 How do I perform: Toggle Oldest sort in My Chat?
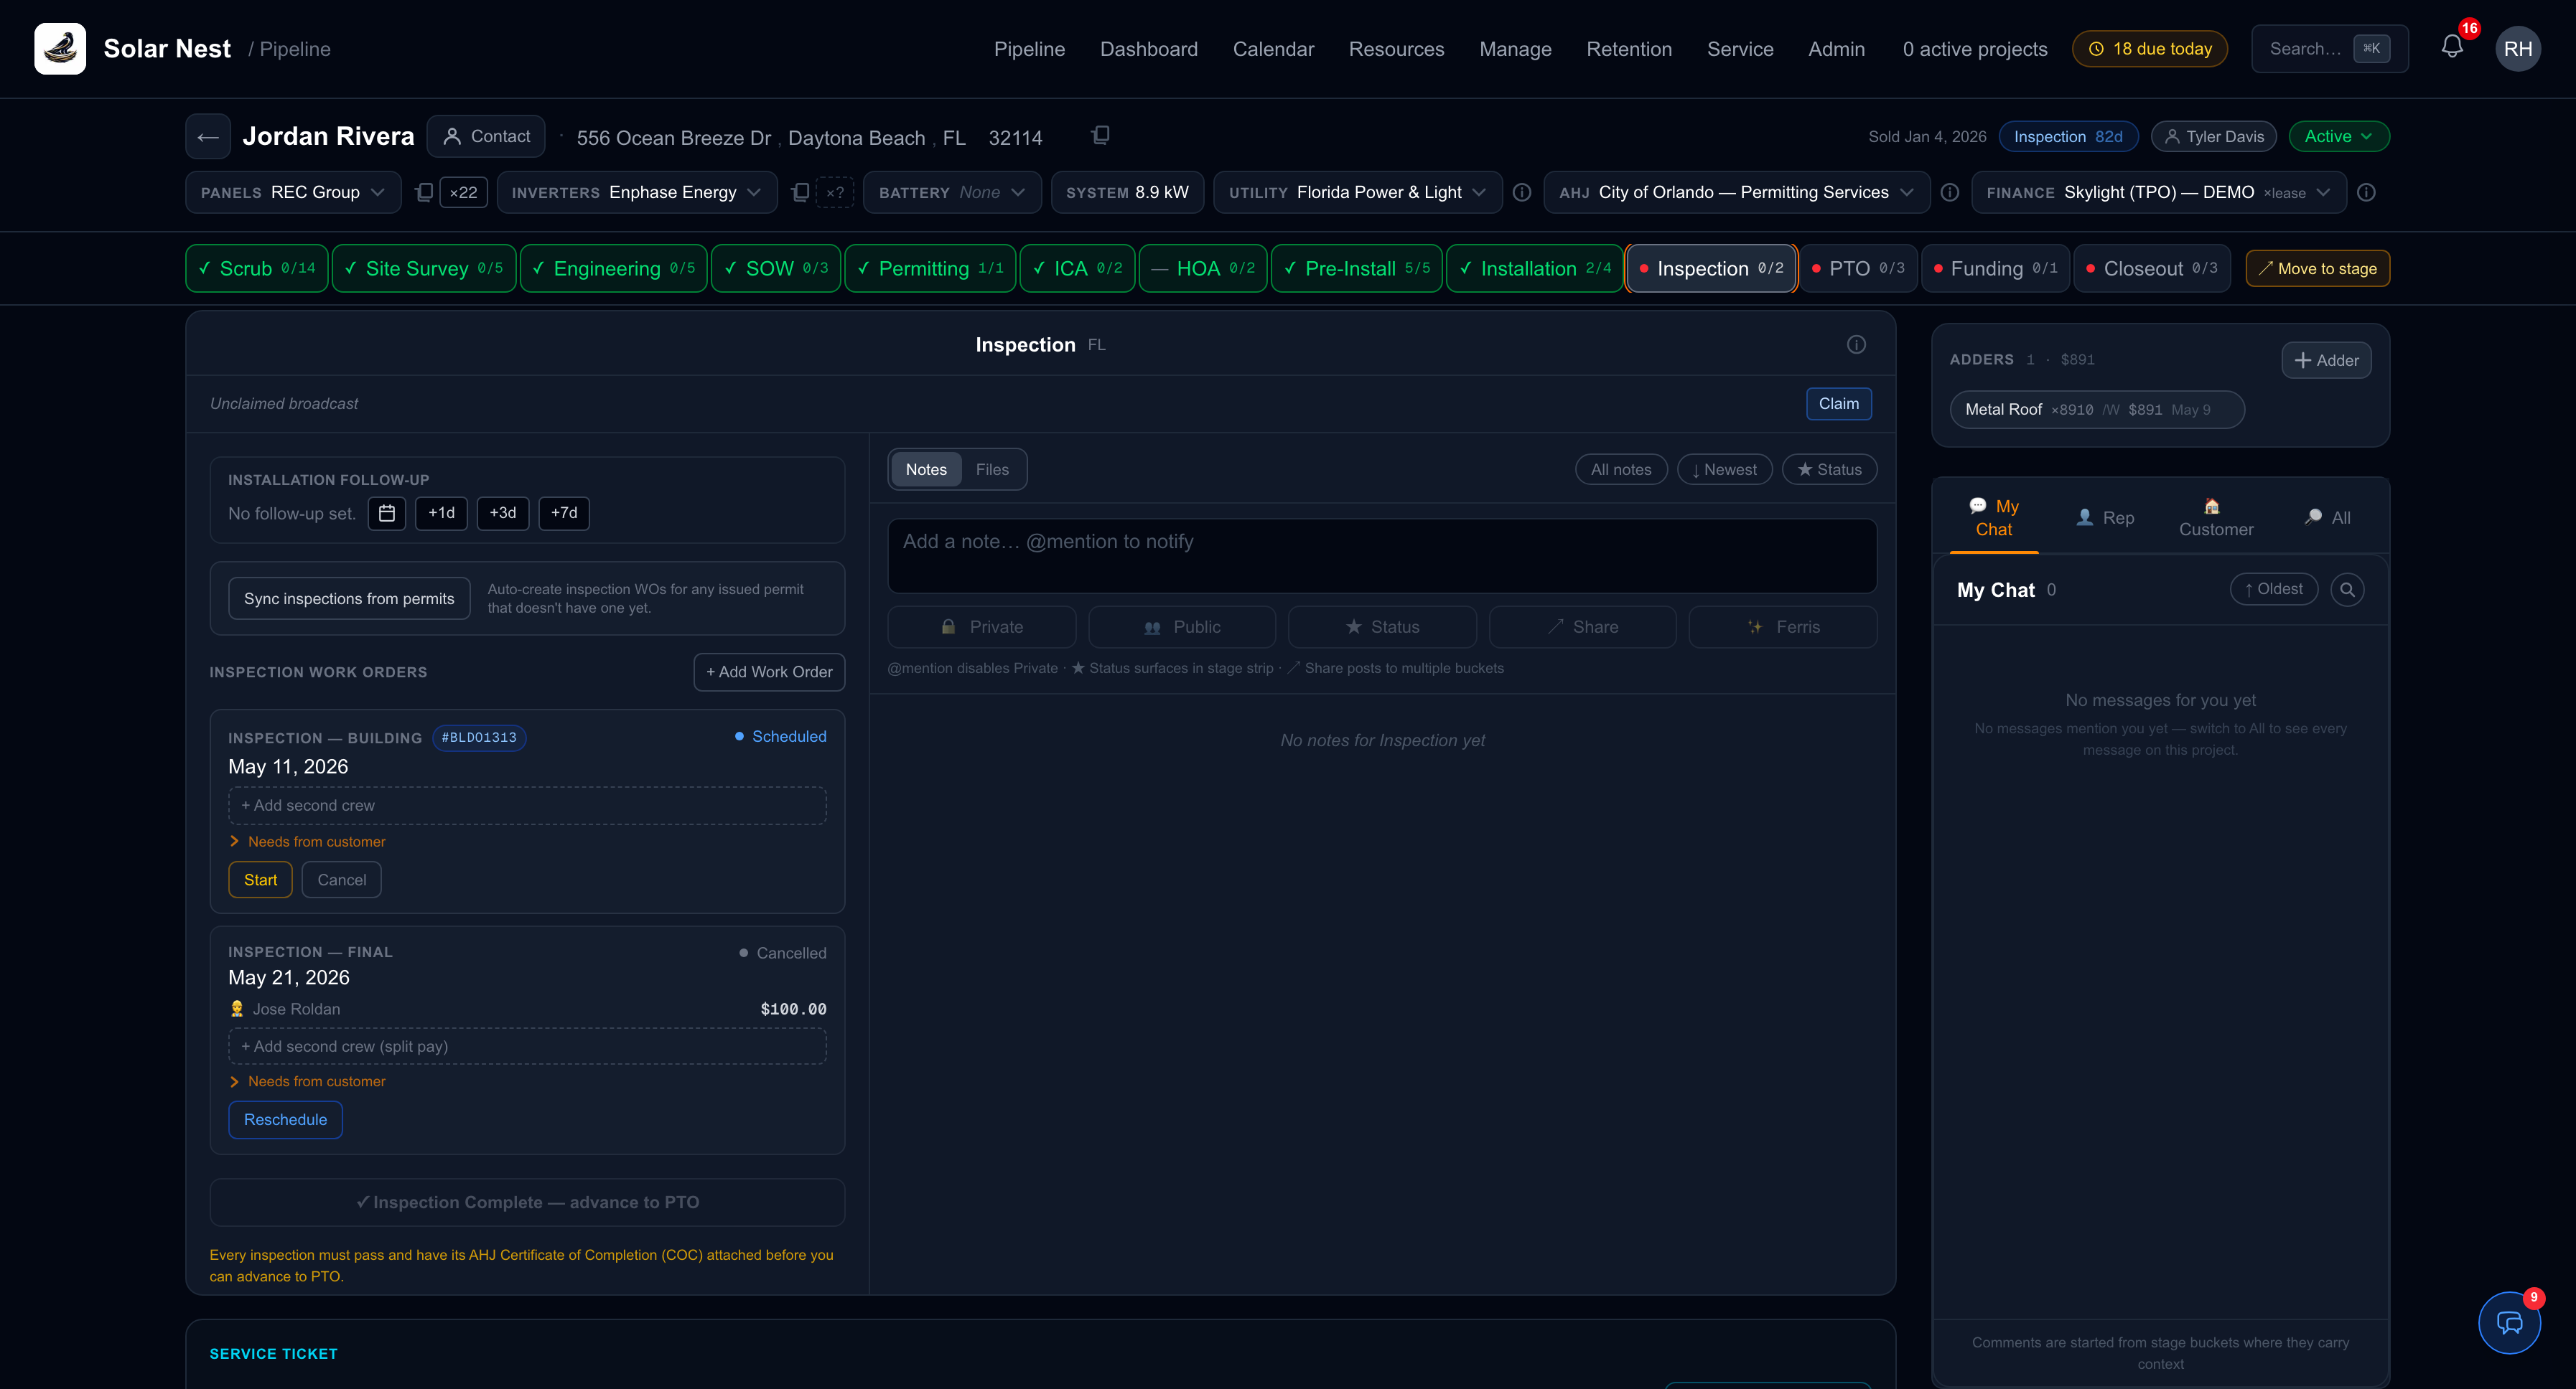(x=2273, y=590)
